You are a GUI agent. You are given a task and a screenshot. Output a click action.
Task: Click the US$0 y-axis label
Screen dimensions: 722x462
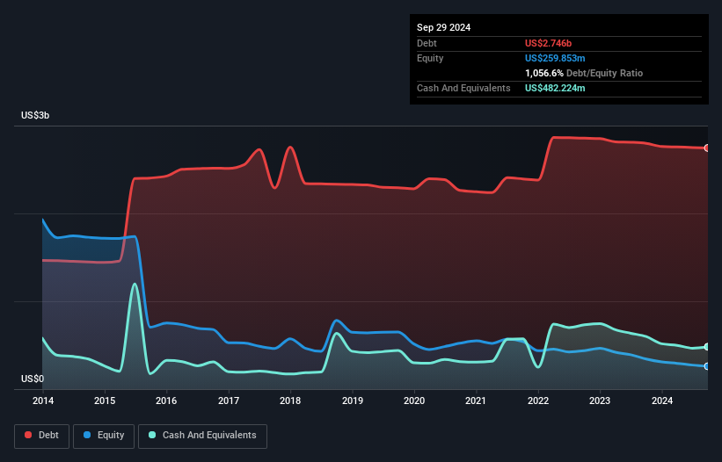coord(33,379)
